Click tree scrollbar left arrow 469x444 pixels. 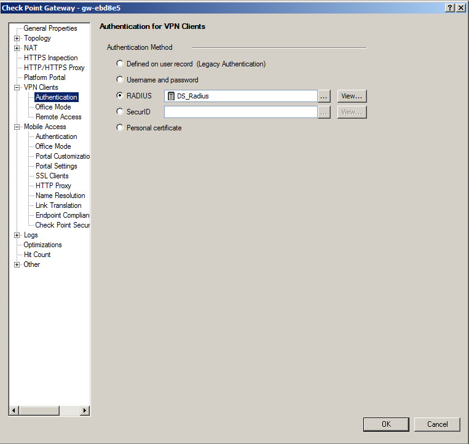14,411
